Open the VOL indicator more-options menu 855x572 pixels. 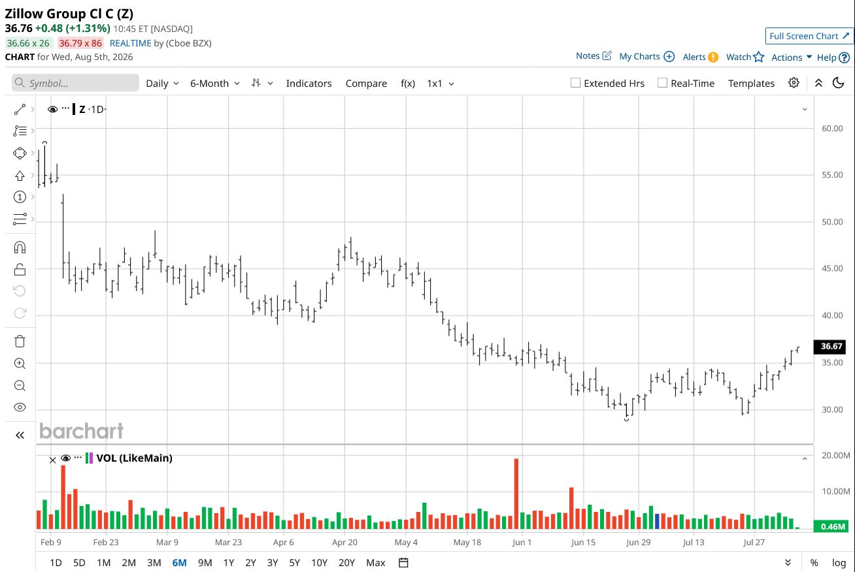tap(78, 458)
